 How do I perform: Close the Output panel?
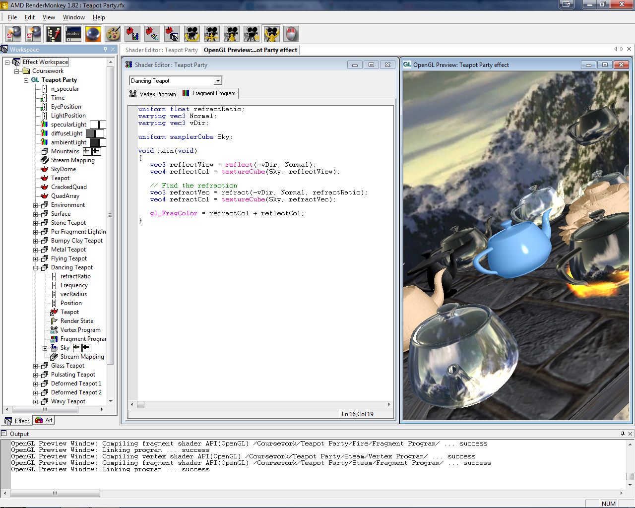[630, 434]
